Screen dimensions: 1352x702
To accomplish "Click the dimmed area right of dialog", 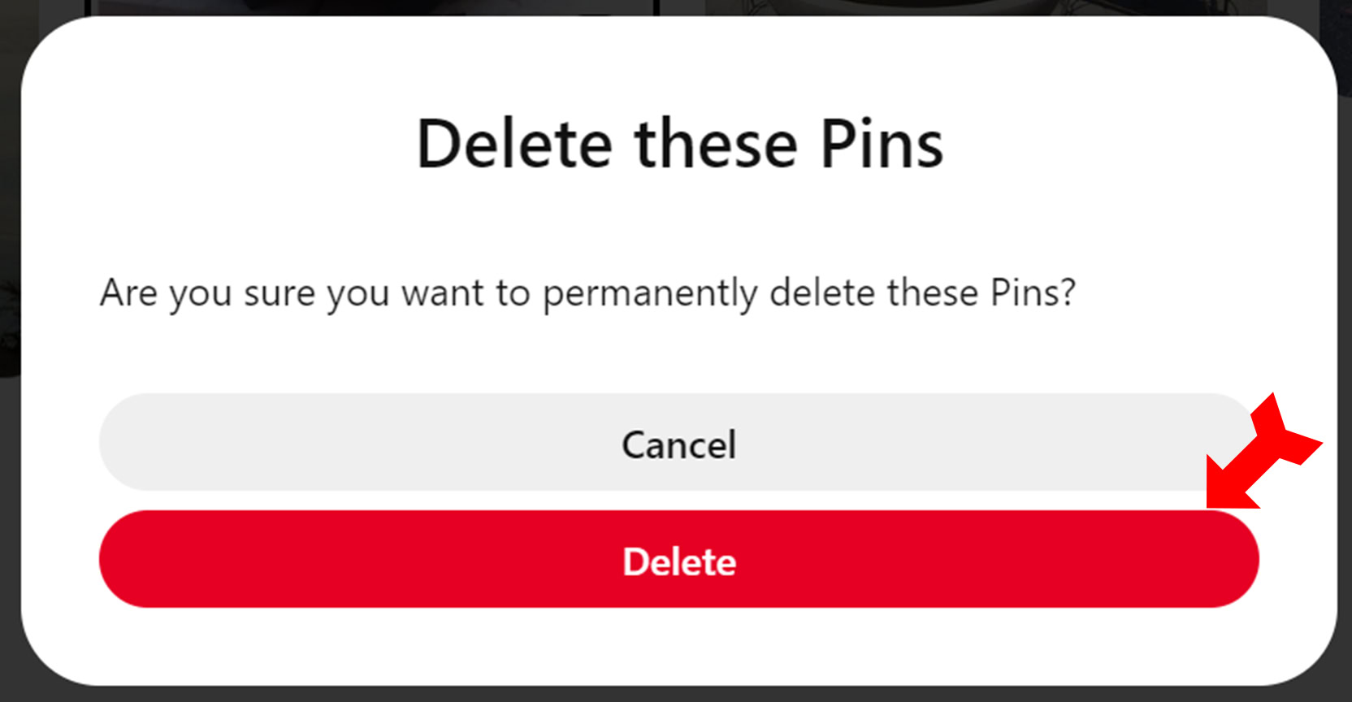I will click(1345, 406).
